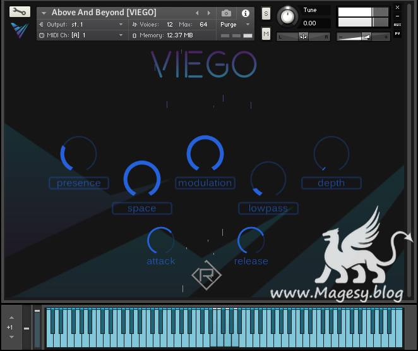This screenshot has height=351, width=418.
Task: Go to next instrument preset arrow
Action: [x=209, y=13]
